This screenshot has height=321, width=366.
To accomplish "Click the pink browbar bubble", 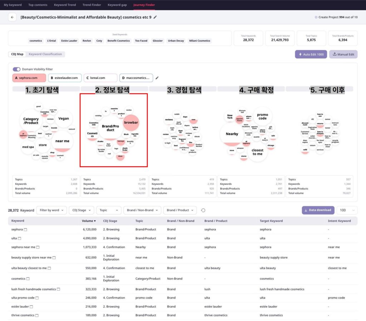I will [131, 122].
